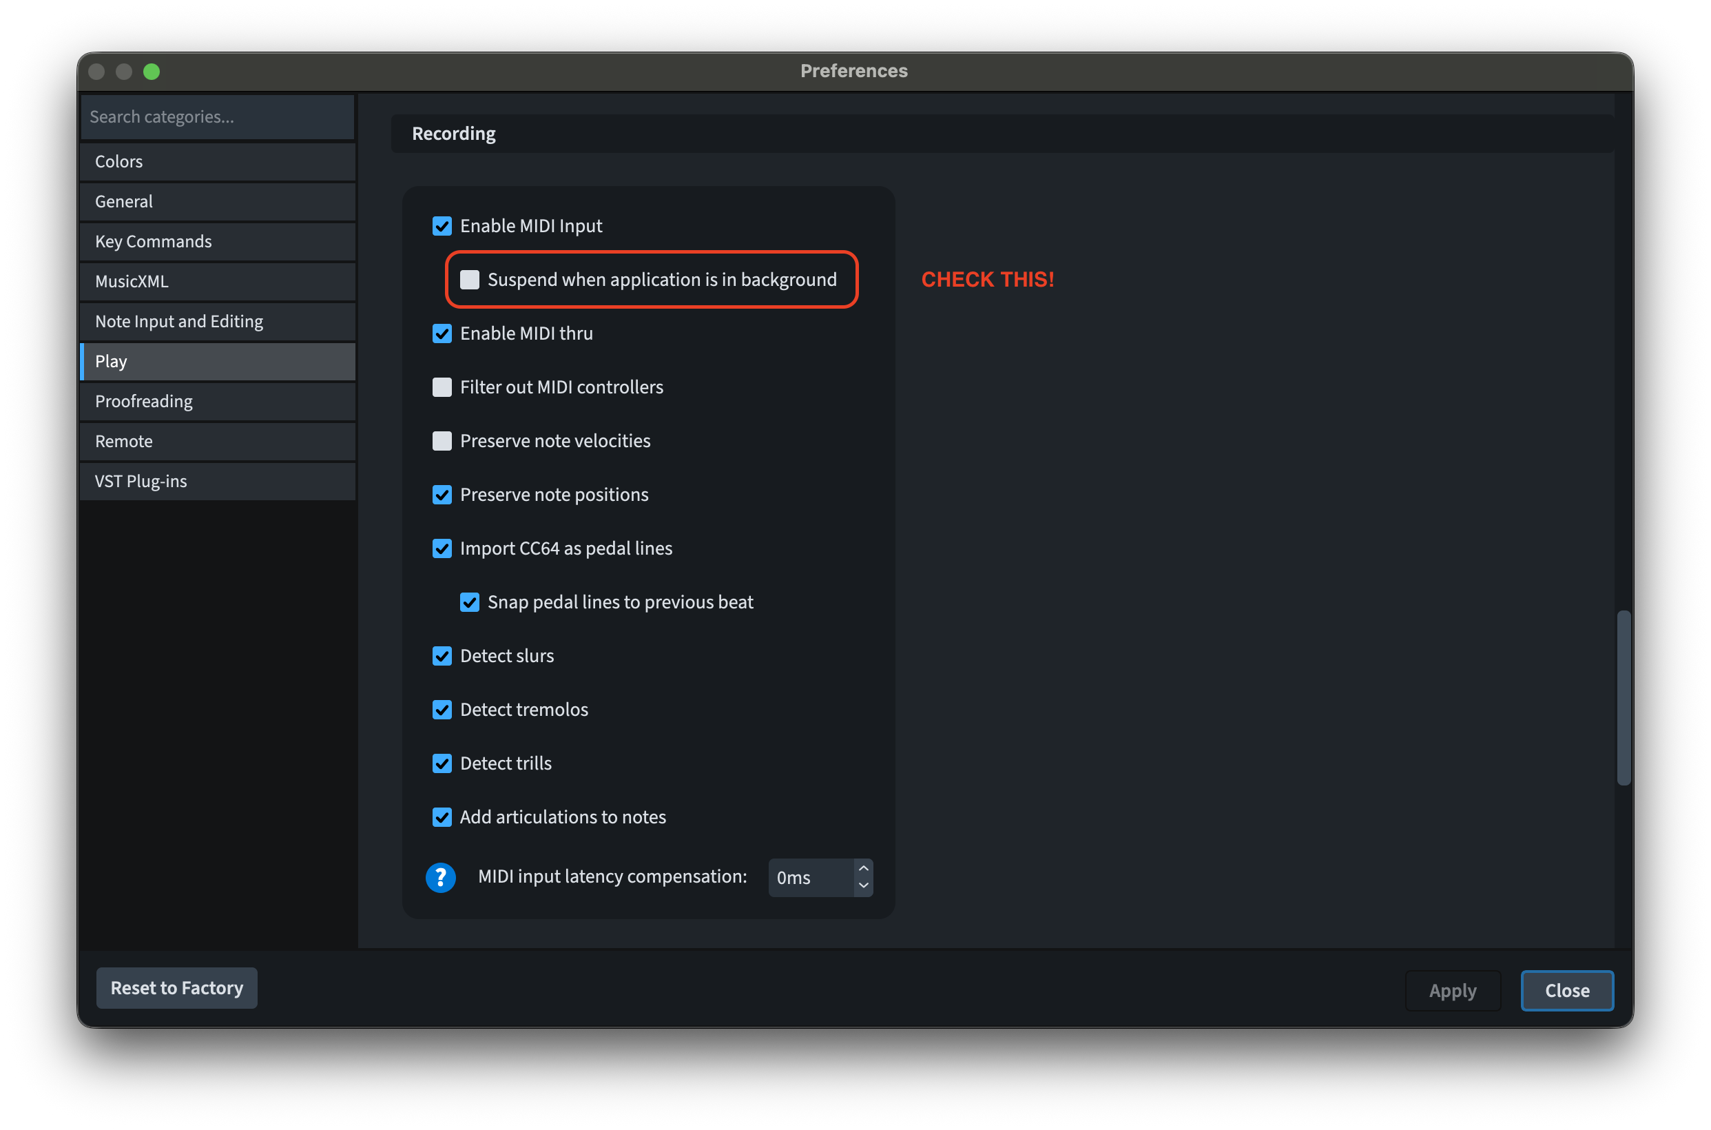The image size is (1711, 1130).
Task: Check Suspend when application is in background
Action: click(x=470, y=280)
